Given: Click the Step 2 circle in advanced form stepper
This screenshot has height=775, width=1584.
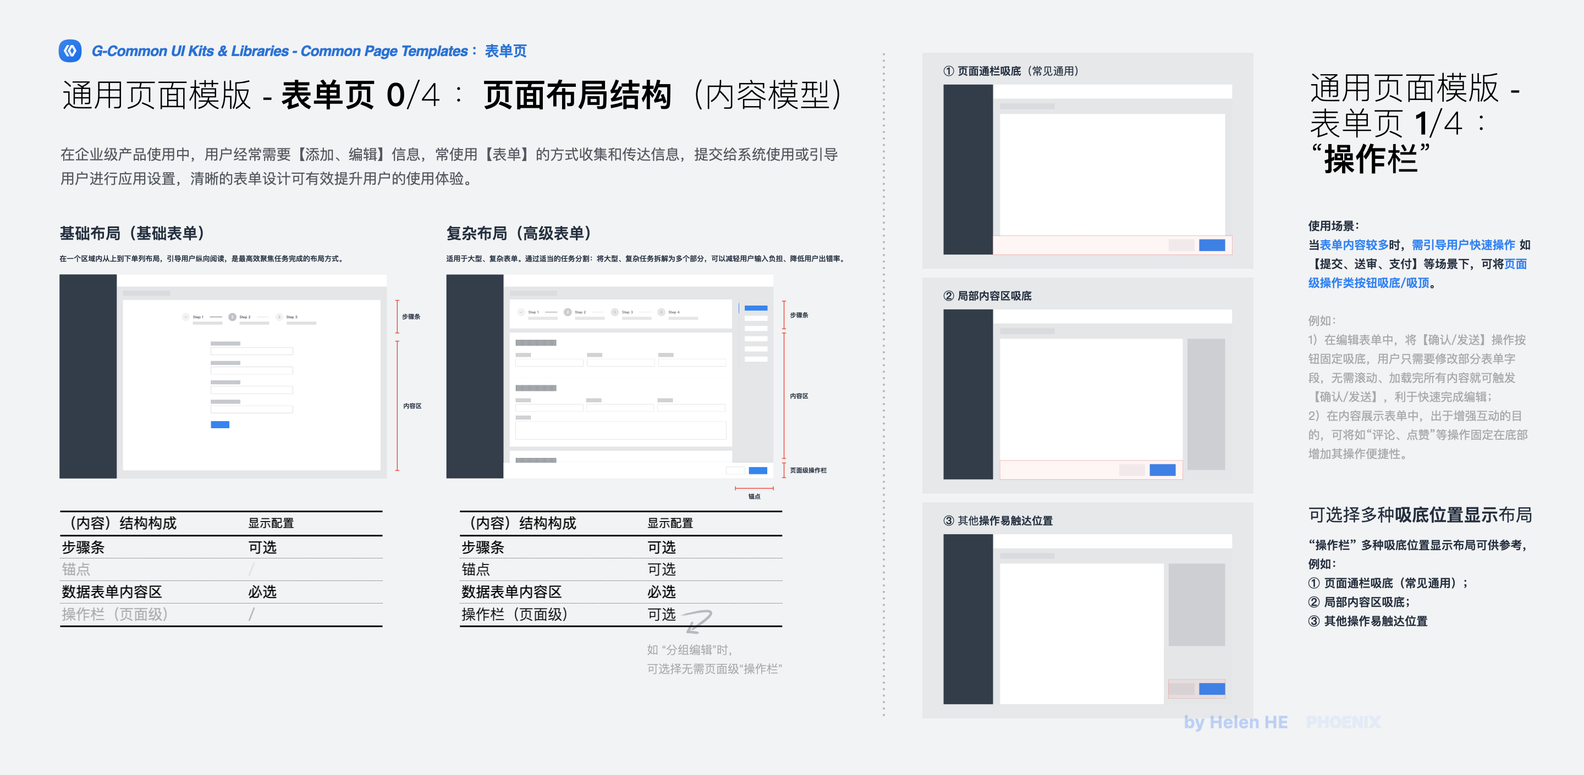Looking at the screenshot, I should [568, 312].
